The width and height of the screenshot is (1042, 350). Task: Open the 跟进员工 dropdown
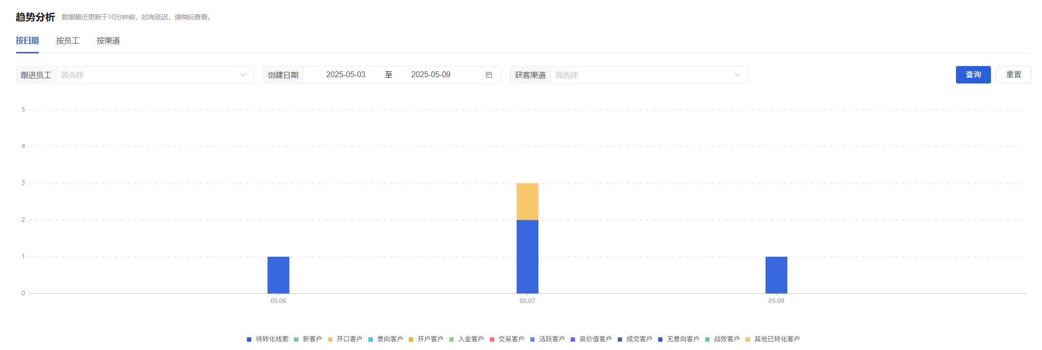155,75
